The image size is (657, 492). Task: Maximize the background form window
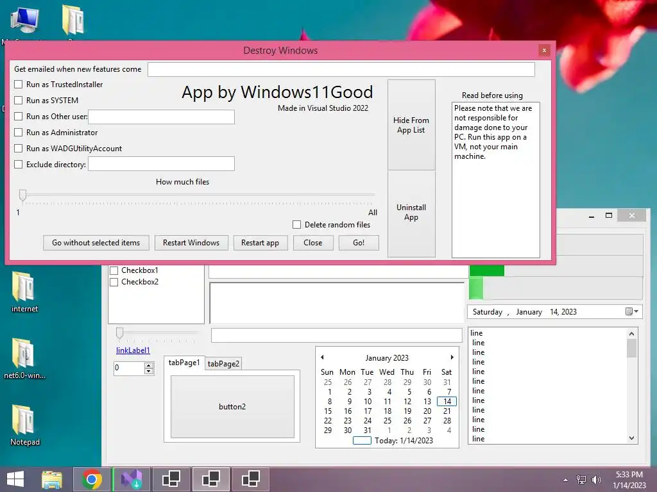609,215
